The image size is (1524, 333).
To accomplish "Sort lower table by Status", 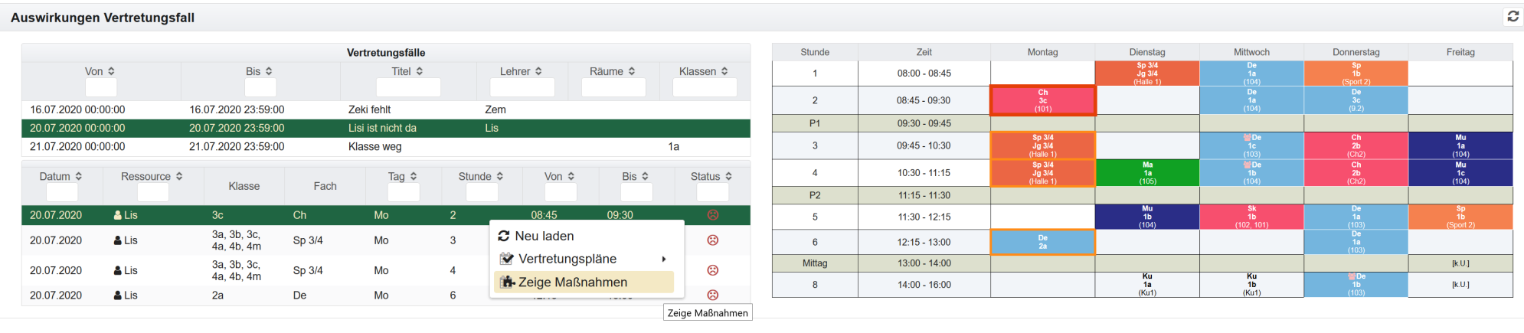I will (728, 176).
